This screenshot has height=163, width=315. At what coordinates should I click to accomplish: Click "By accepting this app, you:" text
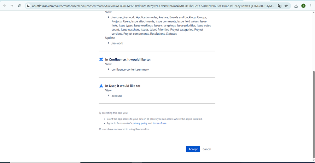point(113,113)
